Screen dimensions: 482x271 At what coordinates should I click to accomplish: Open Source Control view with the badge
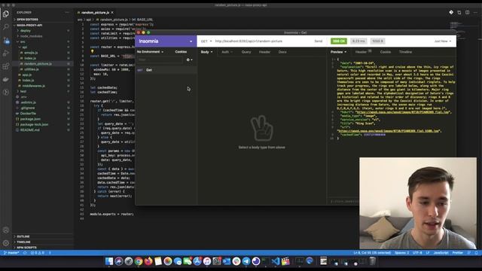point(6,40)
